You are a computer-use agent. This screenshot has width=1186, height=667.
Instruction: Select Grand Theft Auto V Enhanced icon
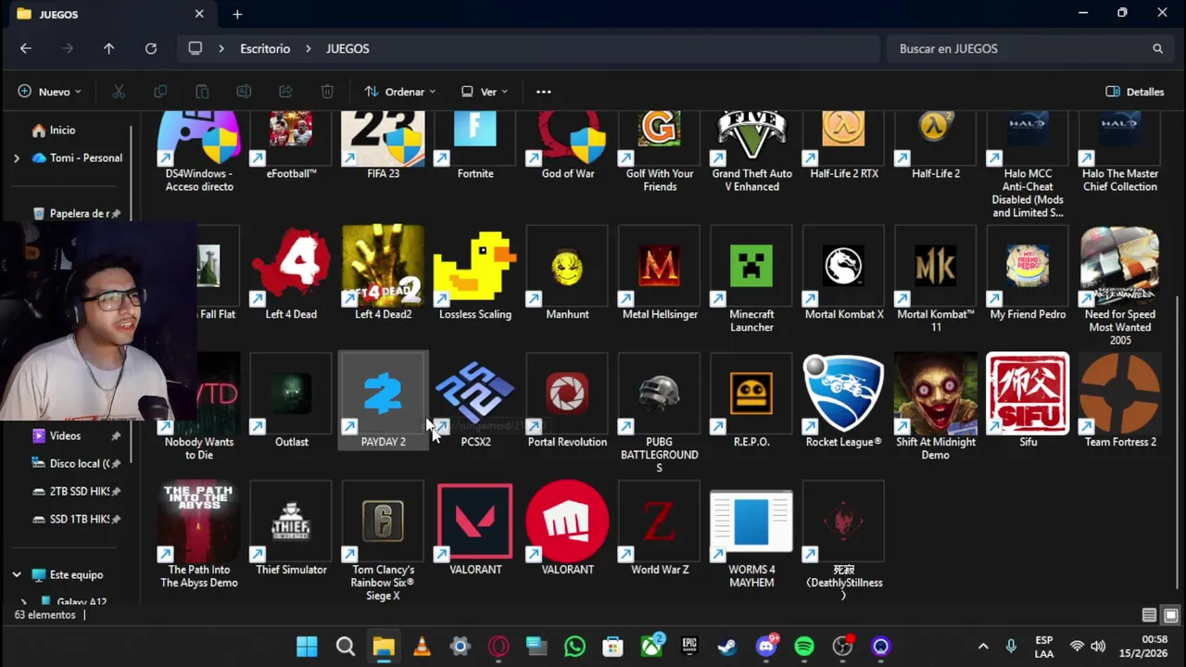click(x=751, y=139)
